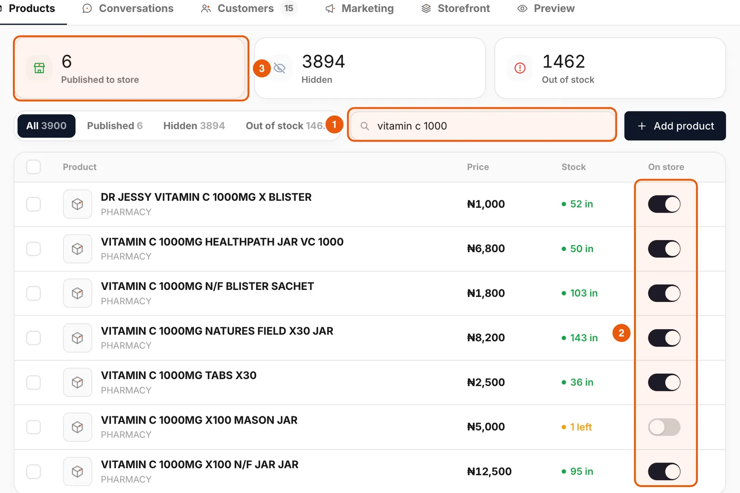Click the green store icon in Published card
The height and width of the screenshot is (493, 740).
(39, 68)
